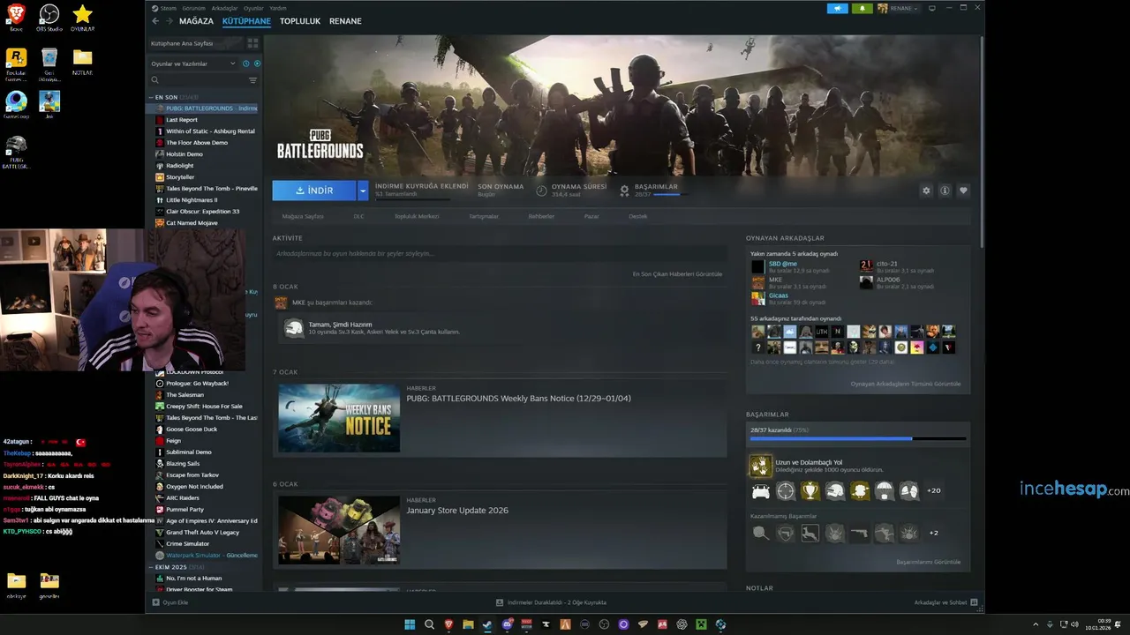The image size is (1130, 635).
Task: Open Windows Start menu
Action: click(410, 624)
